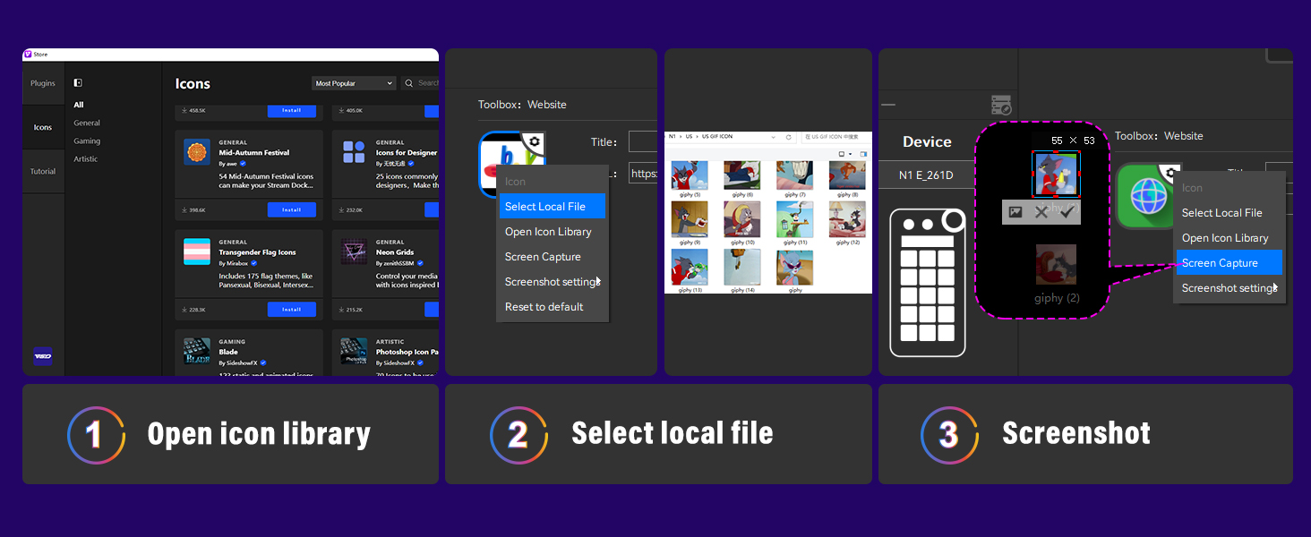
Task: Click the search magnifier icon in the Store
Action: [x=409, y=83]
